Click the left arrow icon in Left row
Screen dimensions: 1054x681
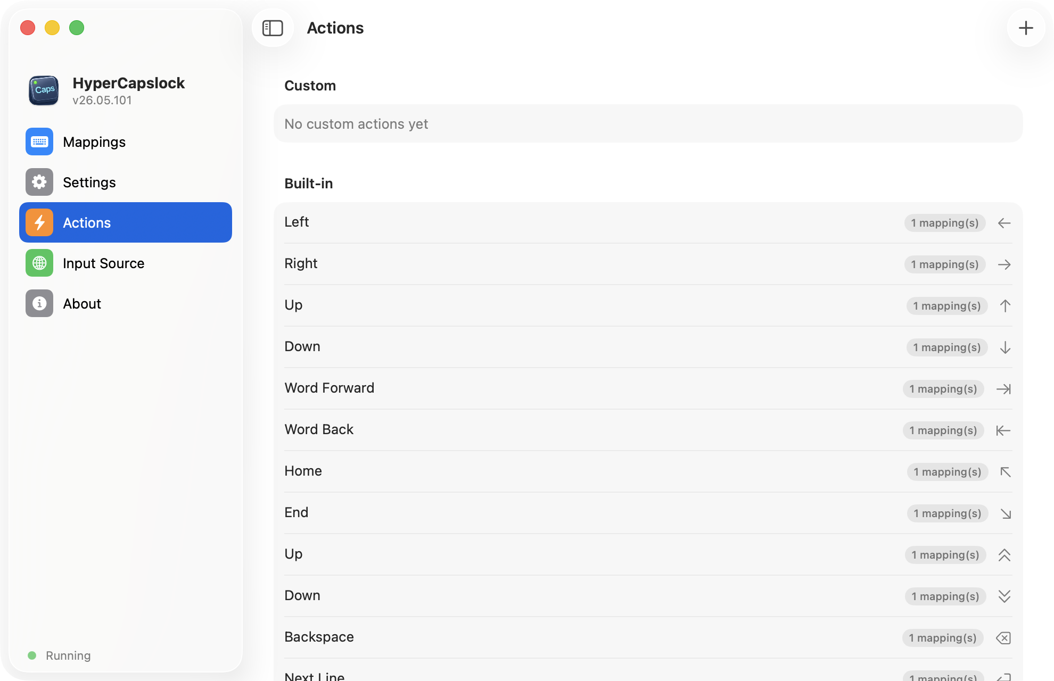click(x=1004, y=223)
